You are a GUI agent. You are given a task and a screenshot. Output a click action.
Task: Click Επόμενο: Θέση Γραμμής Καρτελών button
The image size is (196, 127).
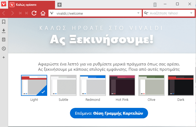[109, 113]
